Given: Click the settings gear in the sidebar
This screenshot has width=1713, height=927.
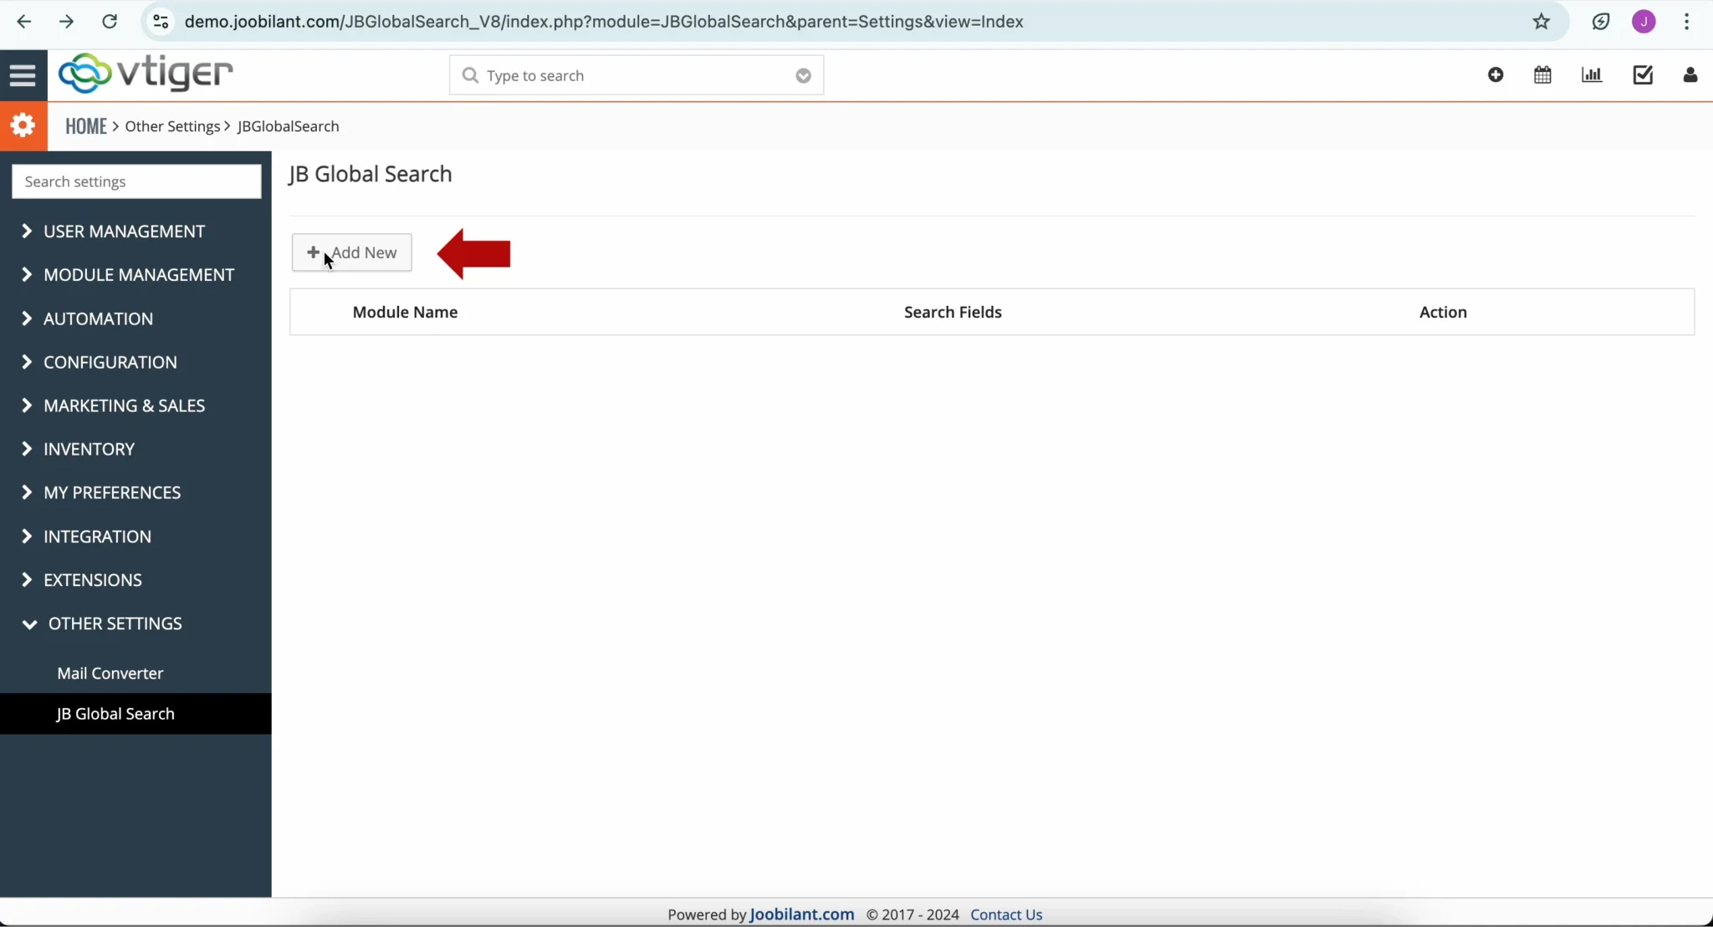Looking at the screenshot, I should (x=23, y=125).
